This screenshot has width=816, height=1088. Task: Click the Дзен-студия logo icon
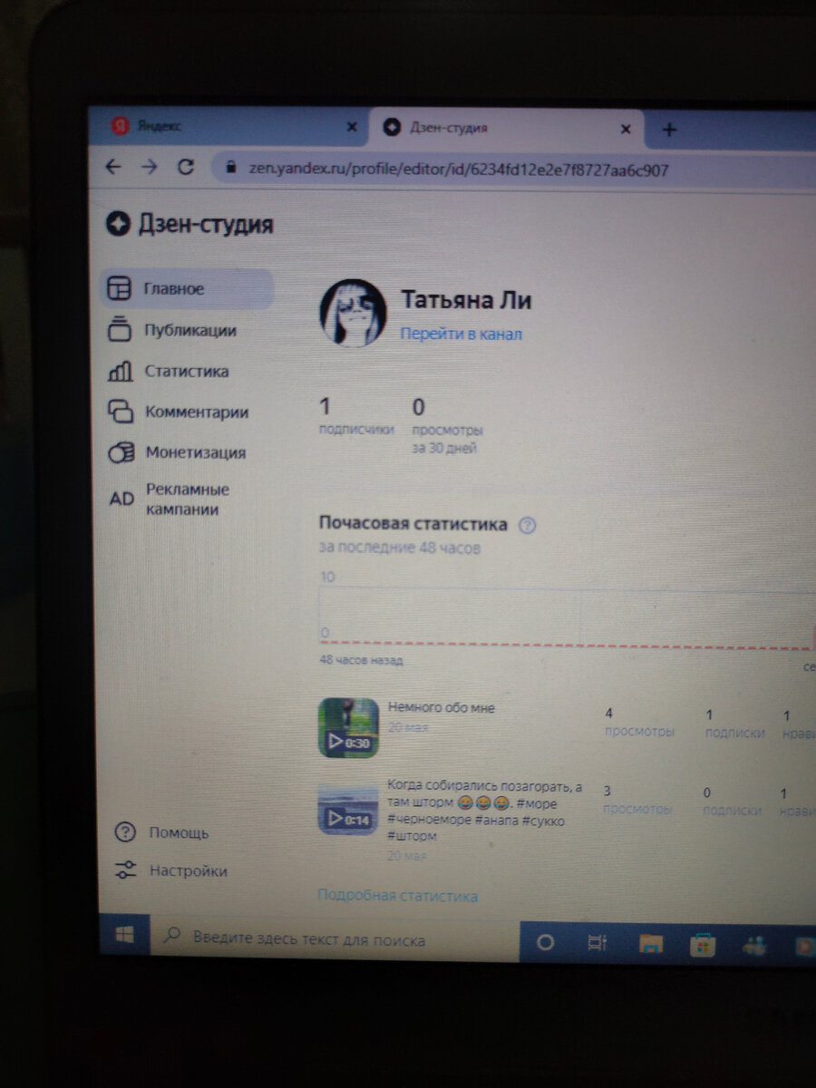coord(119,223)
